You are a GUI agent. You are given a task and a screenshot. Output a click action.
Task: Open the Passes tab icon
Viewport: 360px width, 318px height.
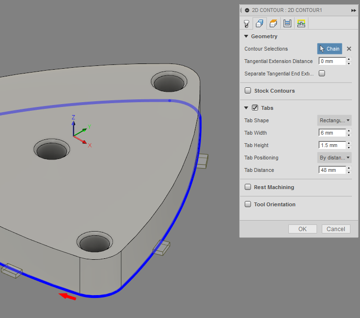pos(287,23)
